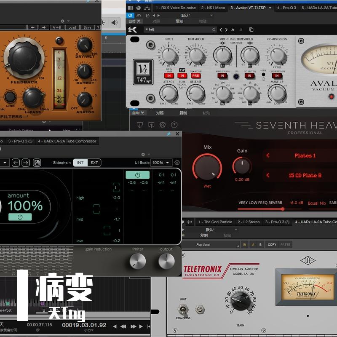This screenshot has height=337, width=337.
Task: Select the L2 Stereo plugin tab
Action: pyautogui.click(x=248, y=222)
